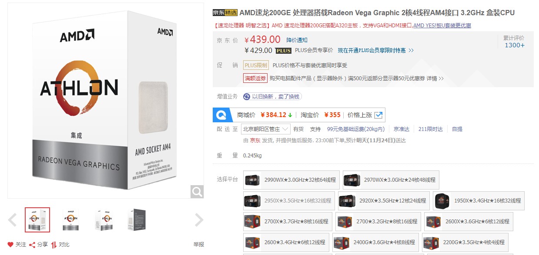Select the 2700X 3.7GHz 8核16线程 option

pos(288,221)
